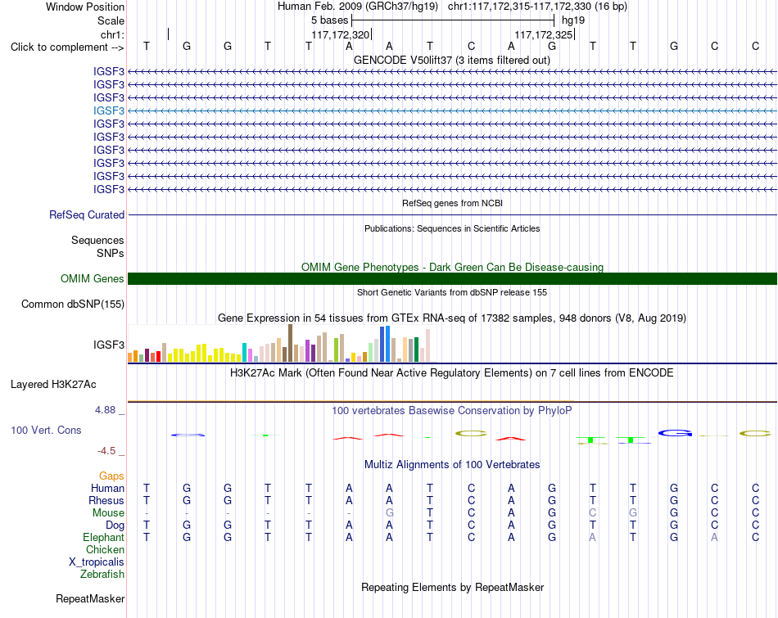Click the 4.88 upper PhyloP scale value
The width and height of the screenshot is (778, 618).
[105, 410]
